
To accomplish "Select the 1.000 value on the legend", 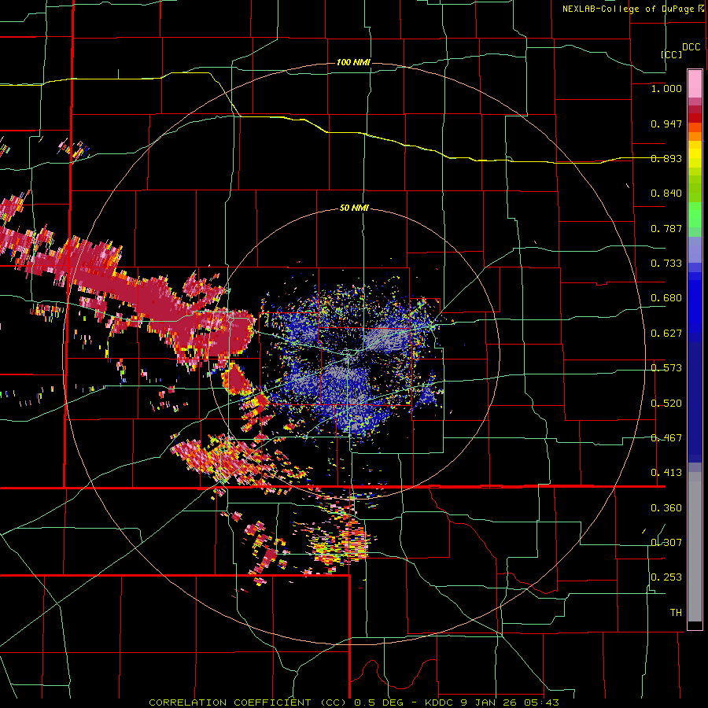I will coord(666,89).
